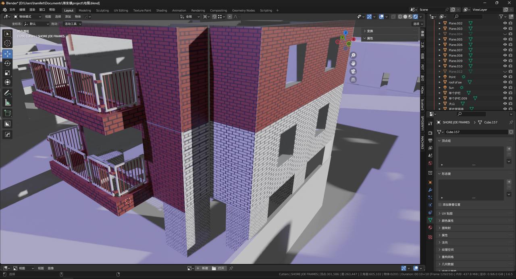
Task: Click the 新建 button in image editor
Action: pos(205,268)
